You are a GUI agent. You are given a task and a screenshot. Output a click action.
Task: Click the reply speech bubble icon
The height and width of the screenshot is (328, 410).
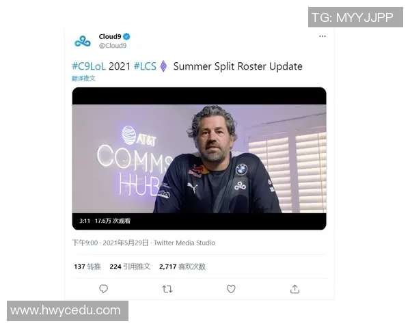pyautogui.click(x=104, y=289)
